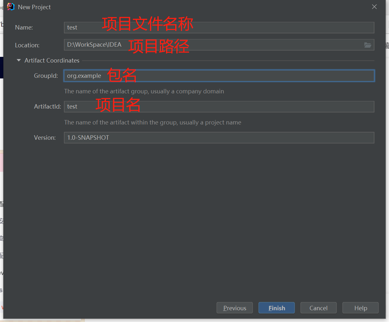The width and height of the screenshot is (389, 322).
Task: Close the New Project dialog window
Action: (374, 7)
